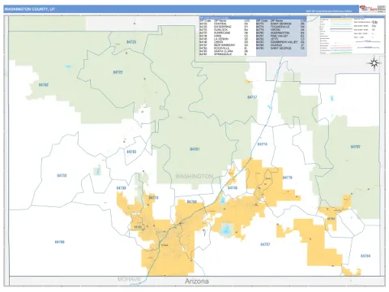Click the 84781 ZIP label on the map

194,149
